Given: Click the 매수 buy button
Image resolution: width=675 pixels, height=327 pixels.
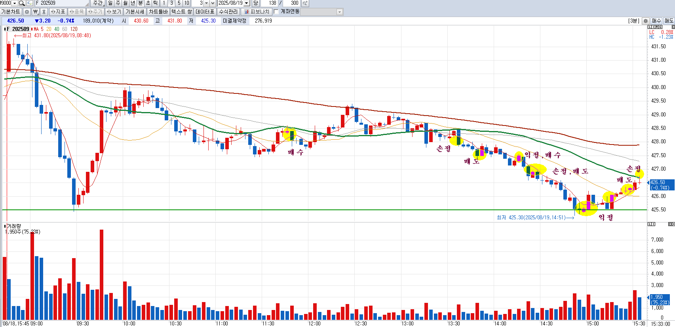Looking at the screenshot, I should [656, 21].
